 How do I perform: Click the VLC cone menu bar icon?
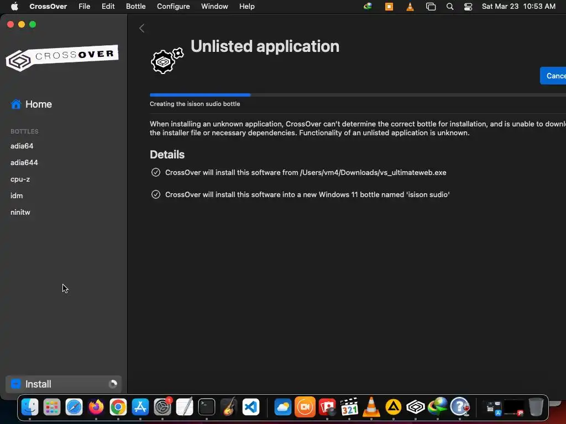[410, 6]
